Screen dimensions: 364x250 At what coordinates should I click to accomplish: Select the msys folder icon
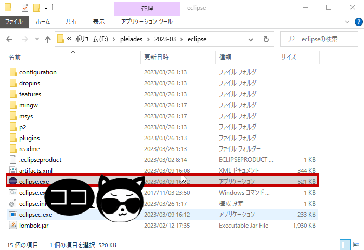[13, 116]
